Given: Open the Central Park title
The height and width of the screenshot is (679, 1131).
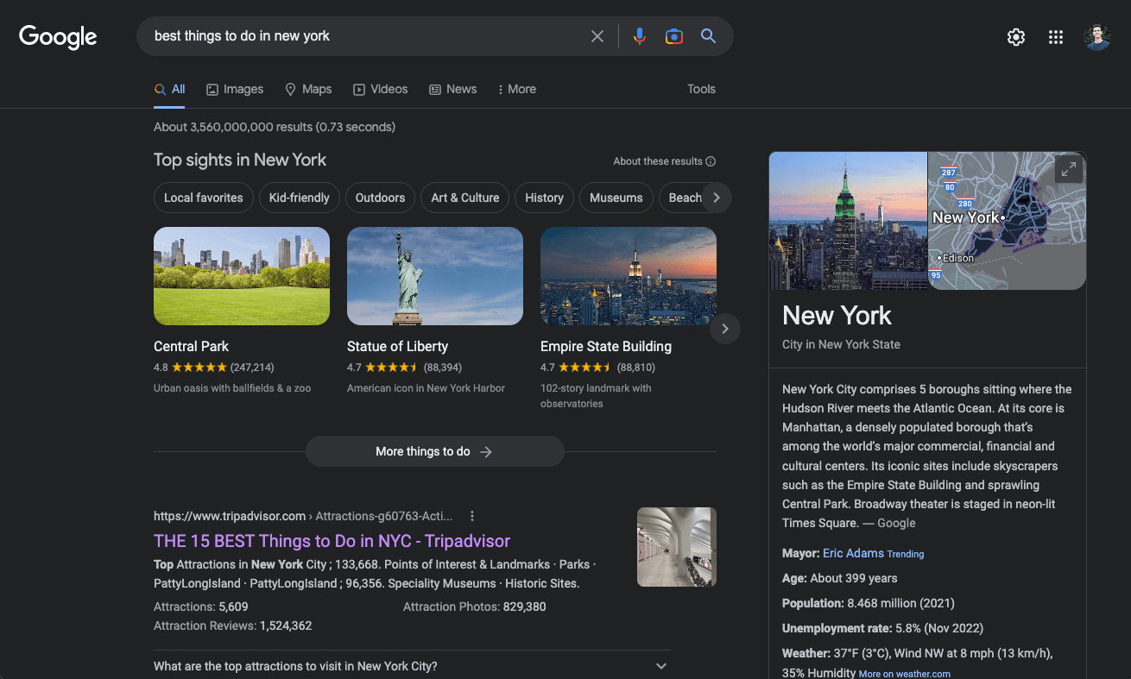Looking at the screenshot, I should click(191, 346).
